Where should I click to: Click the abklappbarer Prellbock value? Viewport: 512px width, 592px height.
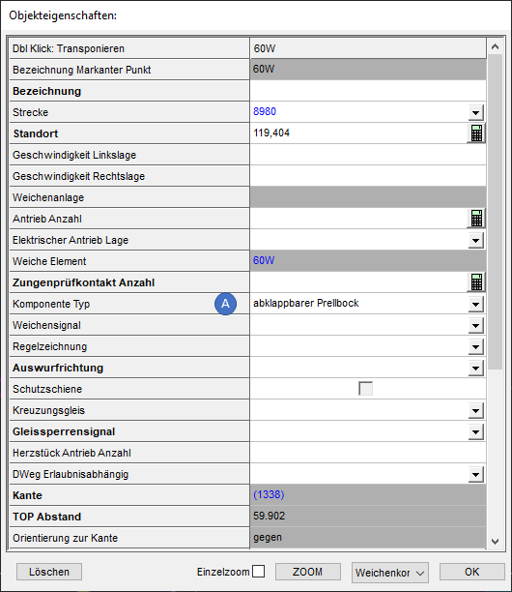pyautogui.click(x=306, y=303)
